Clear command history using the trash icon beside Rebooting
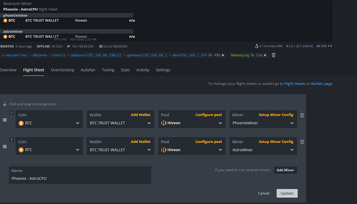Screen dimensions: 357x204 point(274,55)
